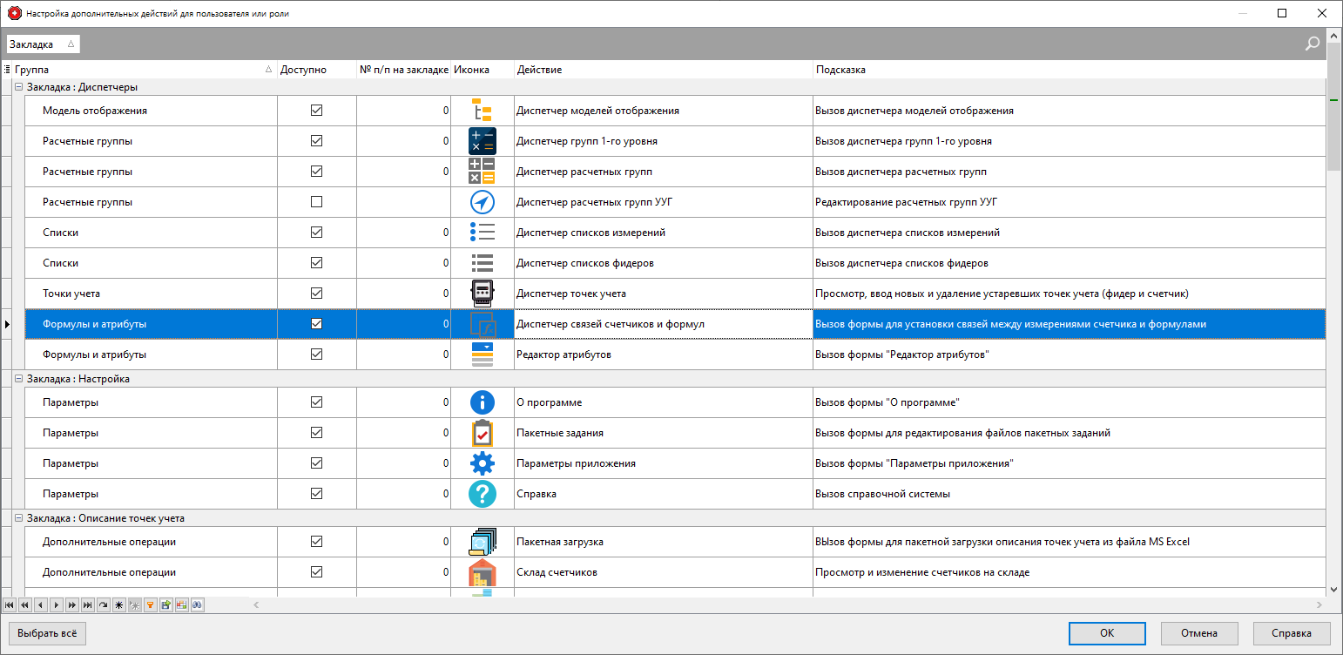Click the orange filter funnel in the navigator

point(150,604)
